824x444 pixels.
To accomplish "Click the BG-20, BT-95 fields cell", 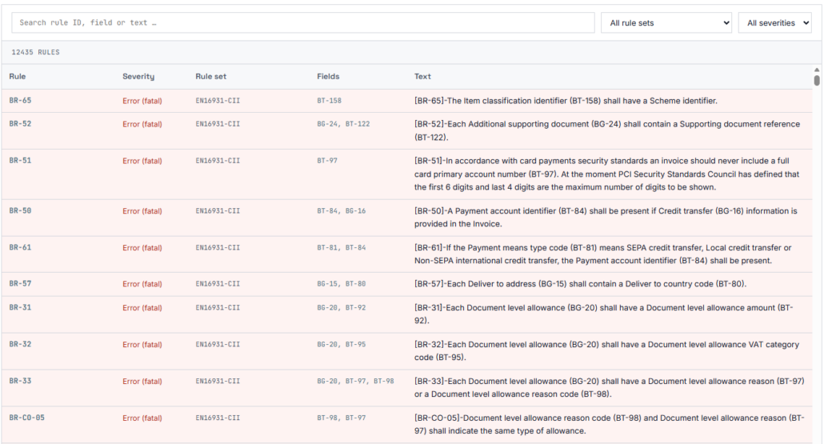I will [x=341, y=344].
